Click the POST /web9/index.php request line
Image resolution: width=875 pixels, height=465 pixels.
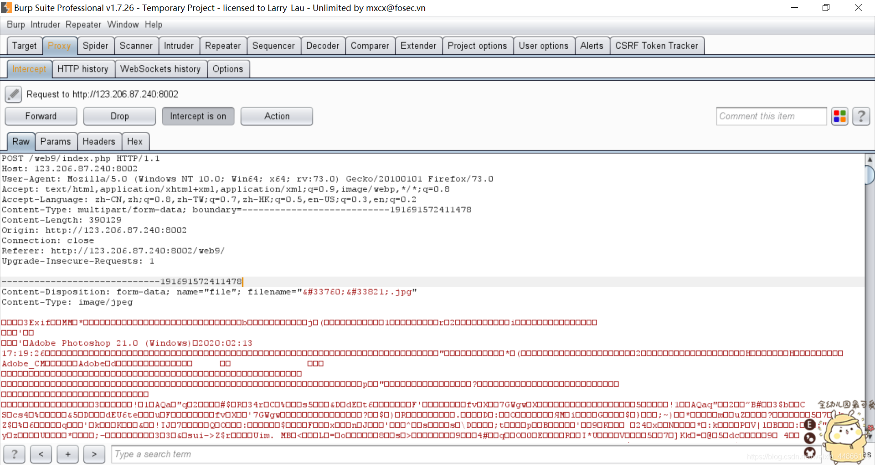pos(81,158)
